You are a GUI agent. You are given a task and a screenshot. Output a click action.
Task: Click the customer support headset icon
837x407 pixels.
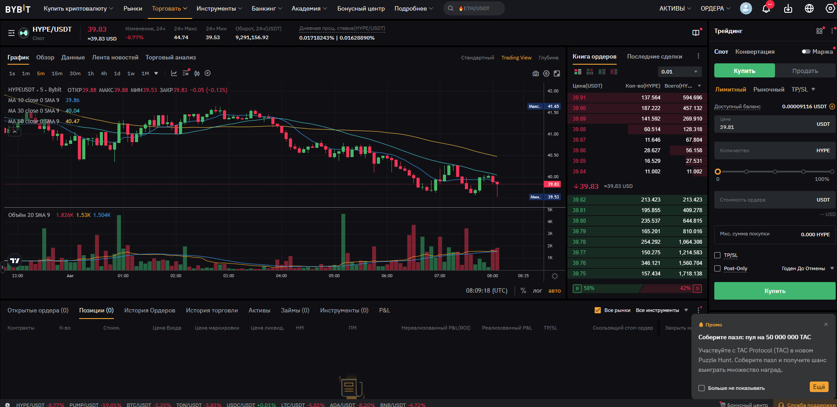(x=781, y=405)
